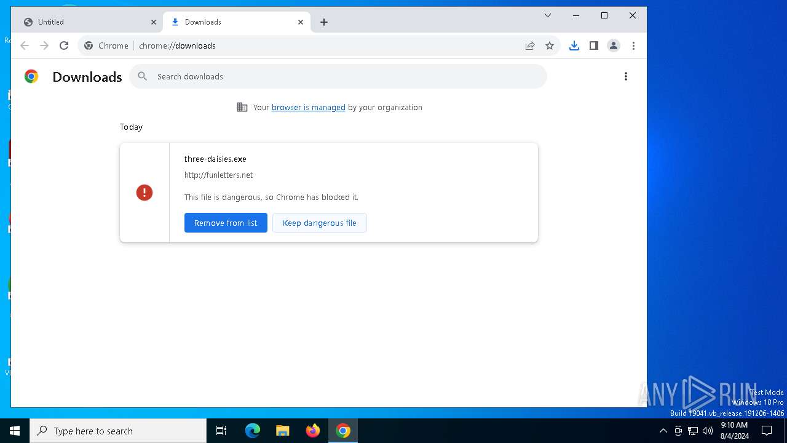Minimize the Chrome window
The image size is (787, 443).
tap(576, 15)
